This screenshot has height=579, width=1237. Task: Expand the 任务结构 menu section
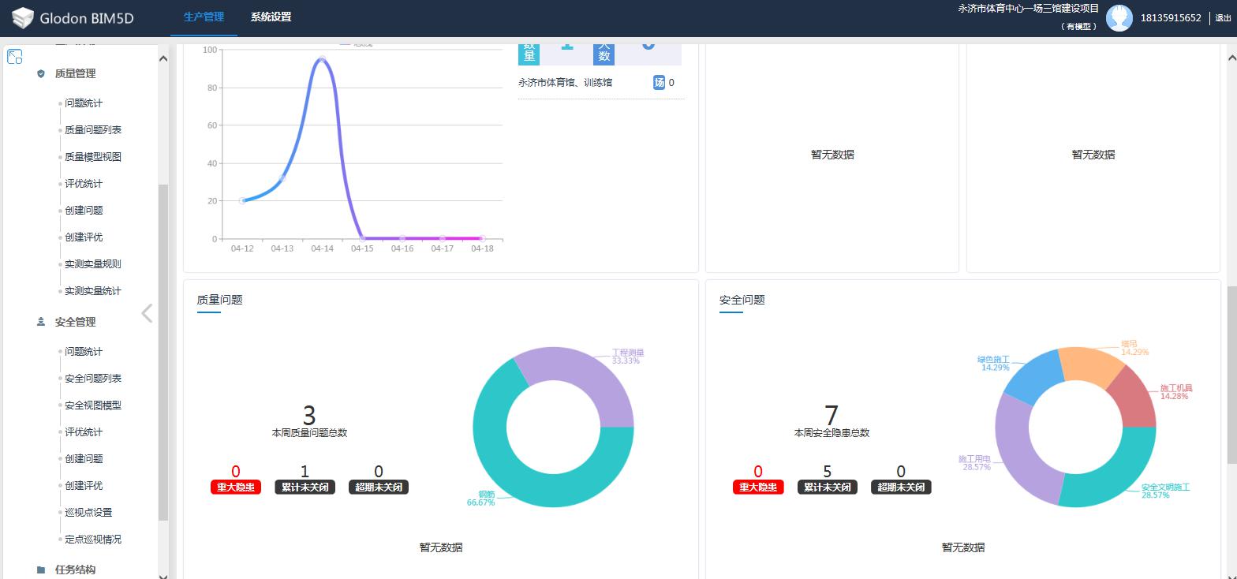[x=76, y=570]
